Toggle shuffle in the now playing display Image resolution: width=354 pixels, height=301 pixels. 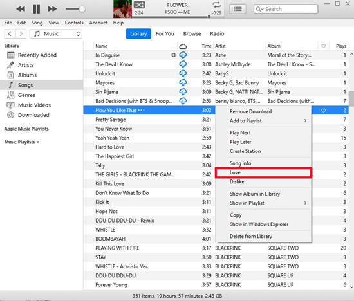[139, 5]
